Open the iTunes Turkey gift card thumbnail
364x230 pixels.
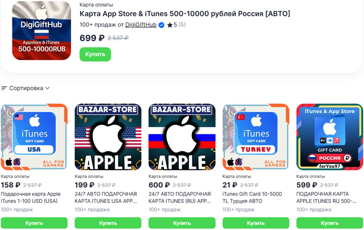(255, 137)
